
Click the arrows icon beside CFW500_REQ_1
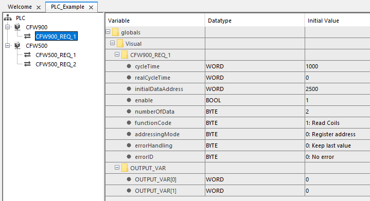pyautogui.click(x=27, y=54)
